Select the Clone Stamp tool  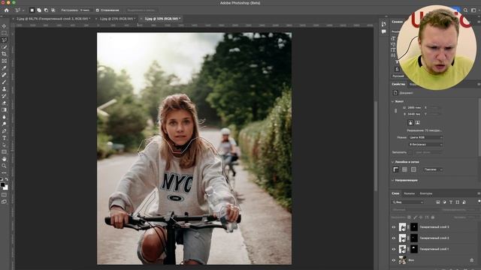4,89
